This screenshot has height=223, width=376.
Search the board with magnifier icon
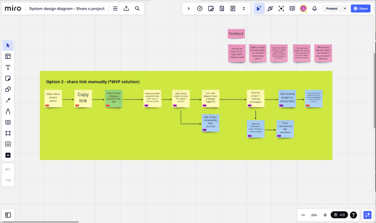point(137,8)
